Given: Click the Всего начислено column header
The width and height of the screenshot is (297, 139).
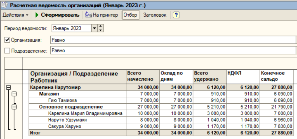Looking at the screenshot, I should click(143, 77).
